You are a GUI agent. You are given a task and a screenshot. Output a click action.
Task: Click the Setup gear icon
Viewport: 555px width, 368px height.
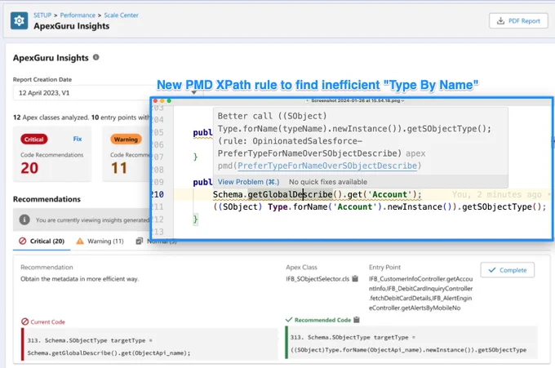(19, 21)
